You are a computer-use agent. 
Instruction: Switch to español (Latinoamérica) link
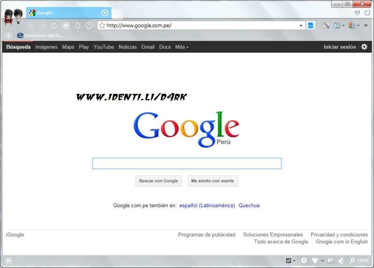click(x=207, y=205)
